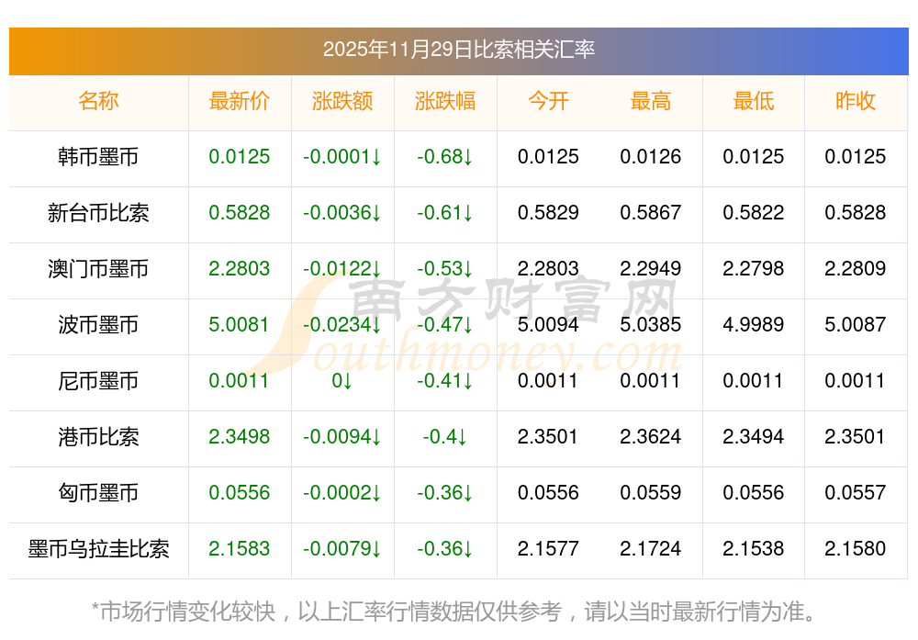Click the -0.0122↓ change amount cell

(x=342, y=269)
